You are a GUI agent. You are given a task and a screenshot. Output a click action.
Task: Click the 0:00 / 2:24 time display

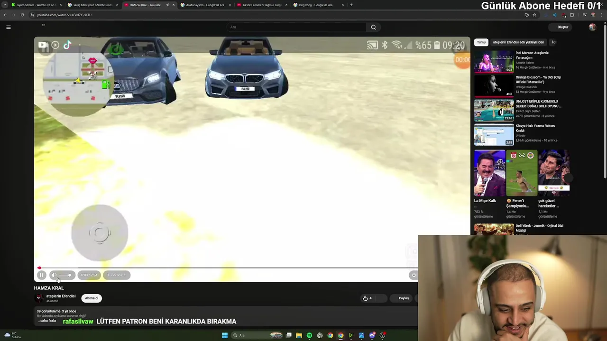point(89,275)
